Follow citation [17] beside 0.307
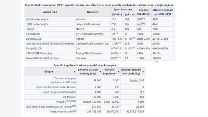 pos(119,58)
